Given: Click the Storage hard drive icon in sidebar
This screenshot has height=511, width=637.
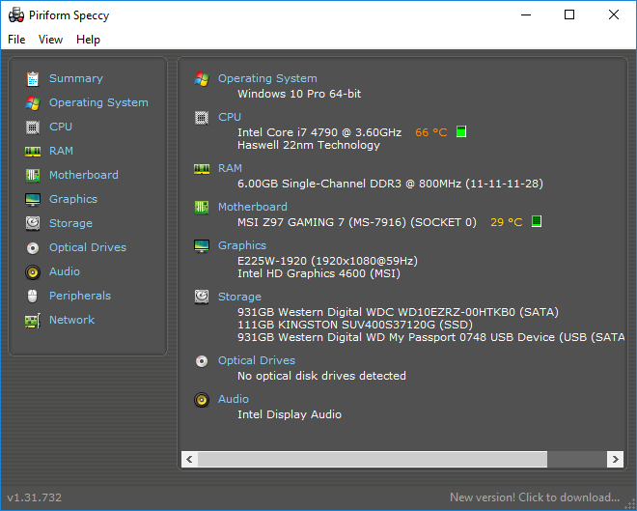Looking at the screenshot, I should point(33,223).
